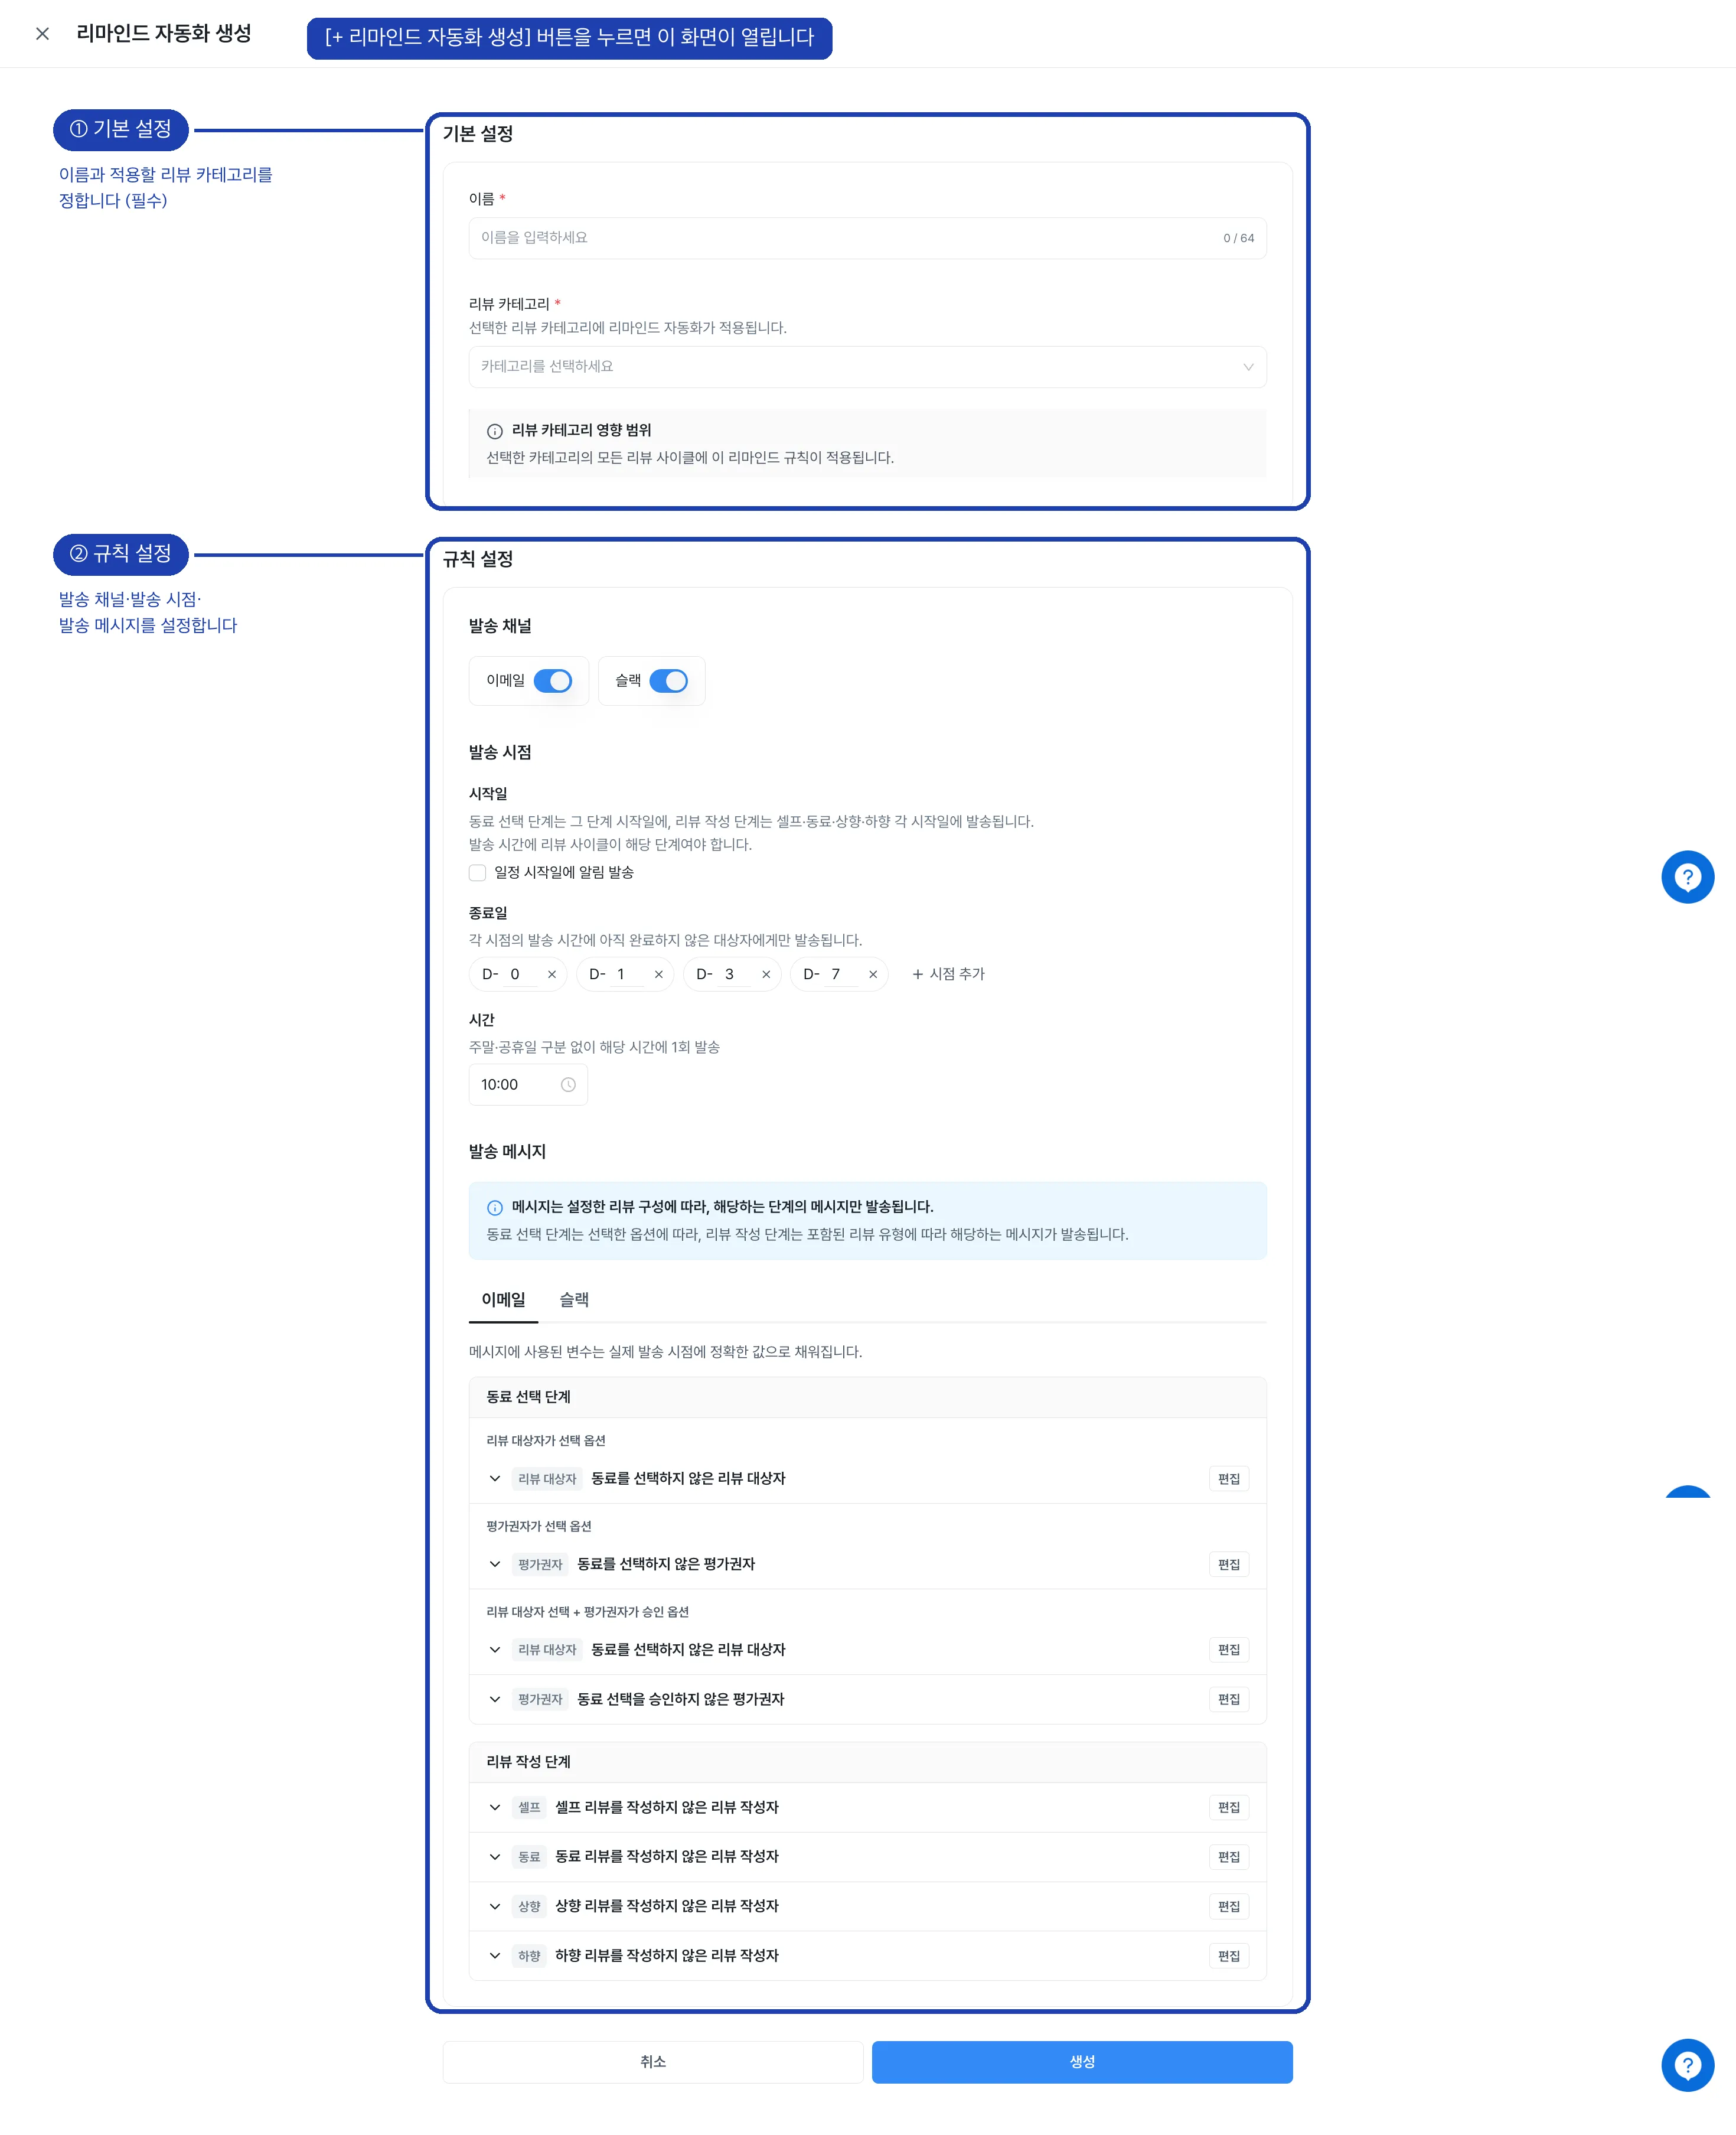Click help question icon at mid right
1736x2135 pixels.
pyautogui.click(x=1687, y=877)
